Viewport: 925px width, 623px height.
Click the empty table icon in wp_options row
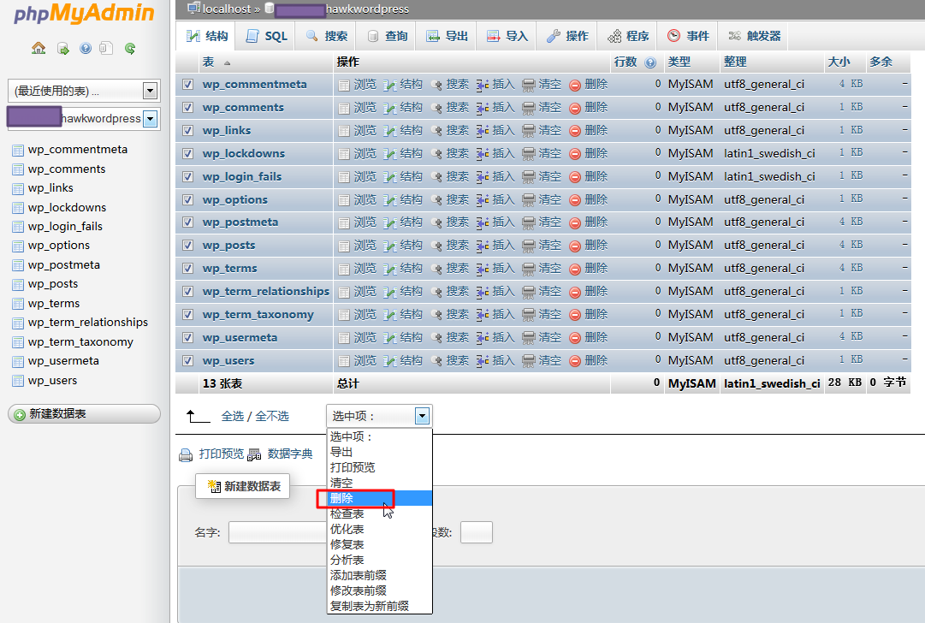pyautogui.click(x=529, y=200)
